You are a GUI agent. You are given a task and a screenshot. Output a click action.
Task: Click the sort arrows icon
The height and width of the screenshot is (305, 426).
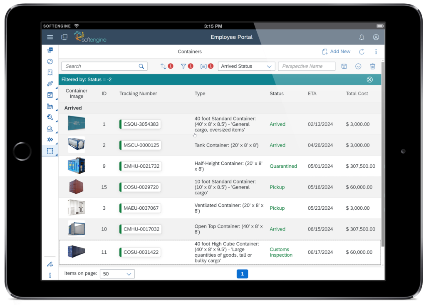coord(163,66)
